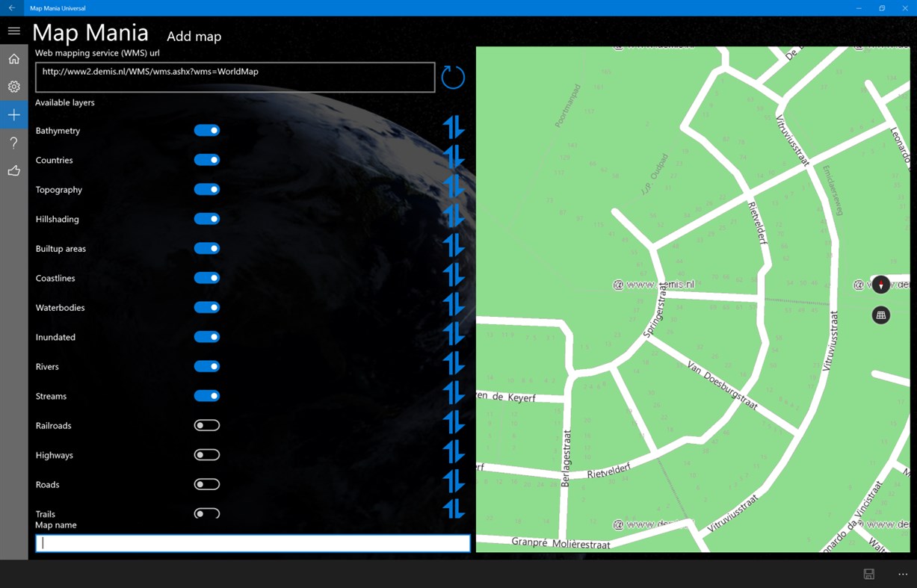Image resolution: width=917 pixels, height=588 pixels.
Task: Click the WMS url text box
Action: point(235,76)
